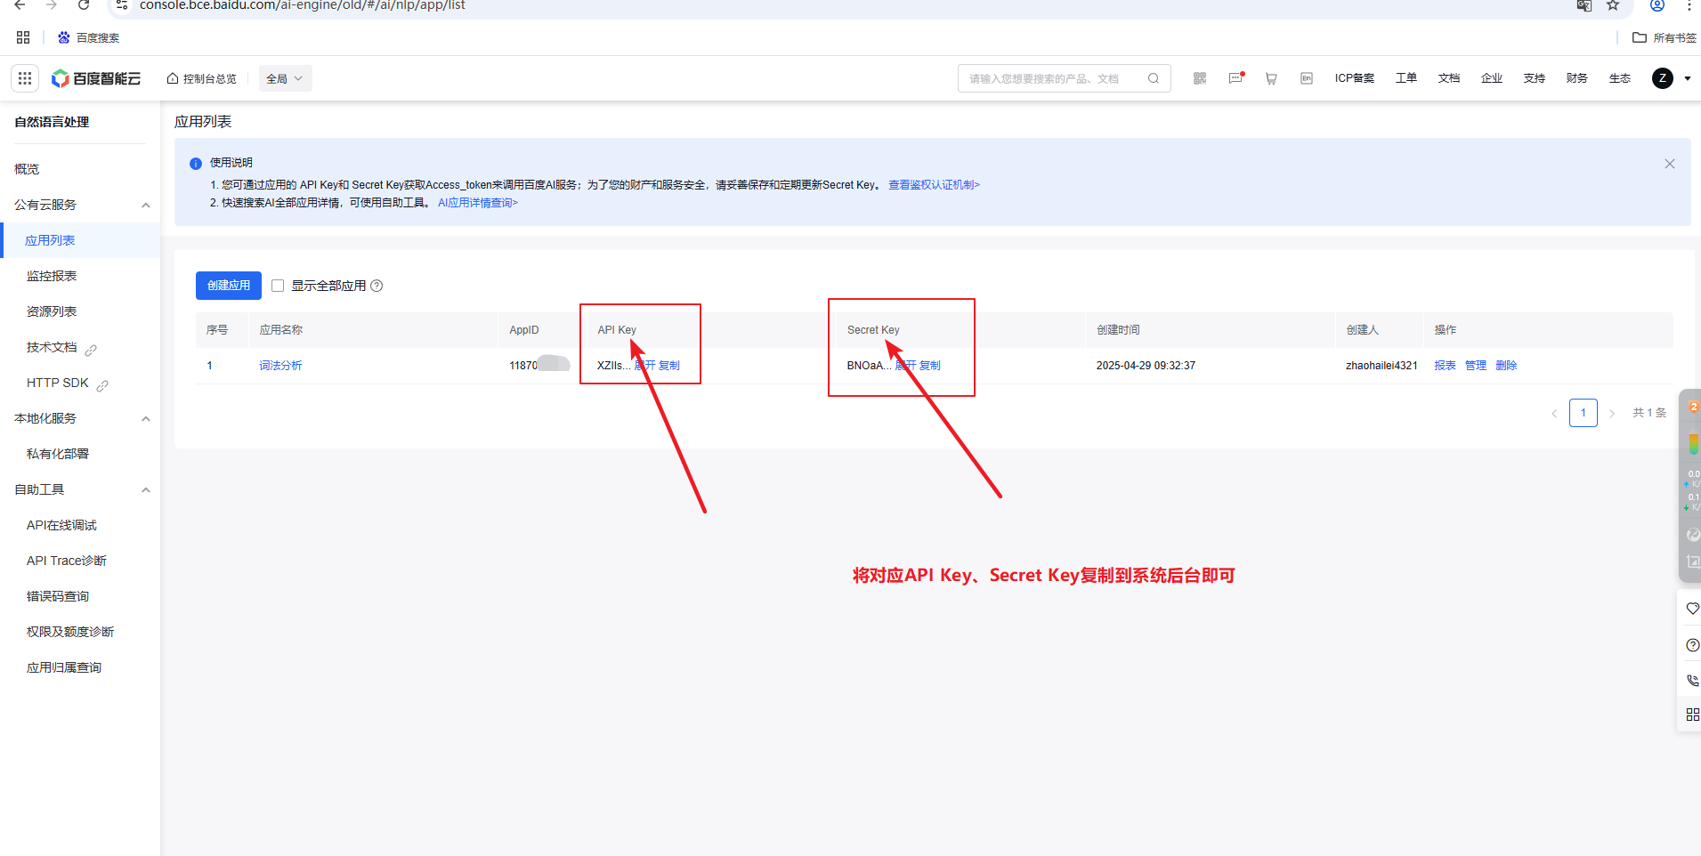1701x856 pixels.
Task: Click the browser address bar URL
Action: (x=303, y=5)
